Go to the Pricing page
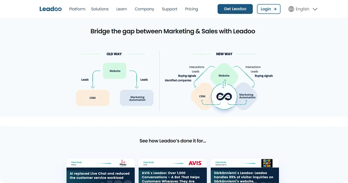The image size is (348, 183). (191, 9)
